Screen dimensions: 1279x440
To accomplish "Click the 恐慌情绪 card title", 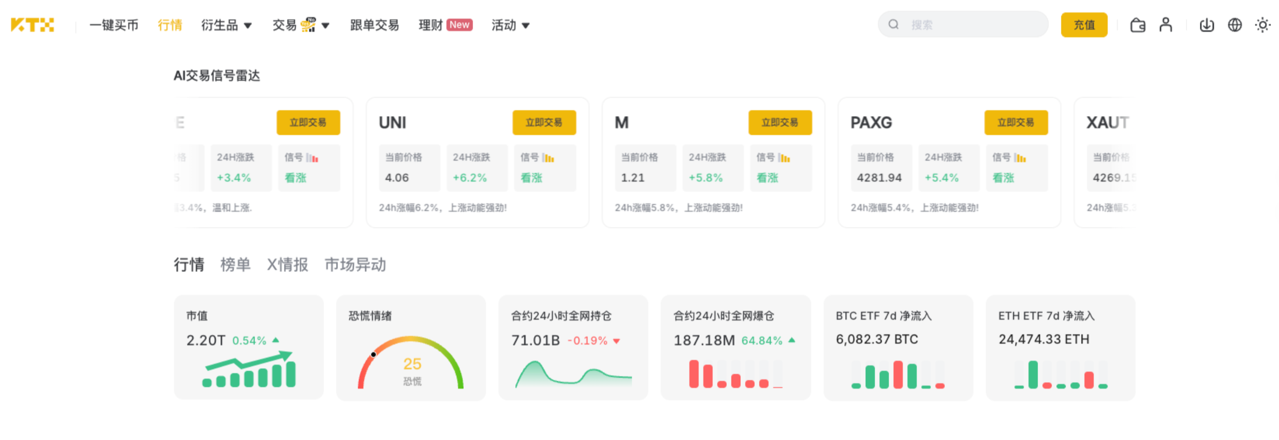I will click(370, 316).
